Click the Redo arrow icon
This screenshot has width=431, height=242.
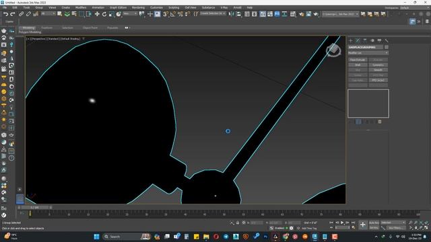click(13, 14)
